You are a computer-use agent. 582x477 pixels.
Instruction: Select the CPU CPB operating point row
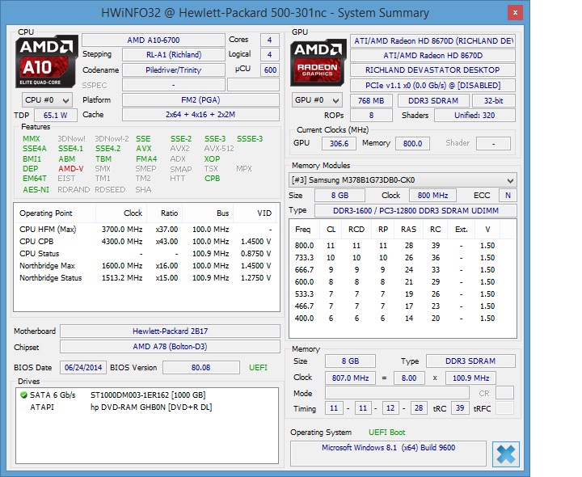point(146,242)
